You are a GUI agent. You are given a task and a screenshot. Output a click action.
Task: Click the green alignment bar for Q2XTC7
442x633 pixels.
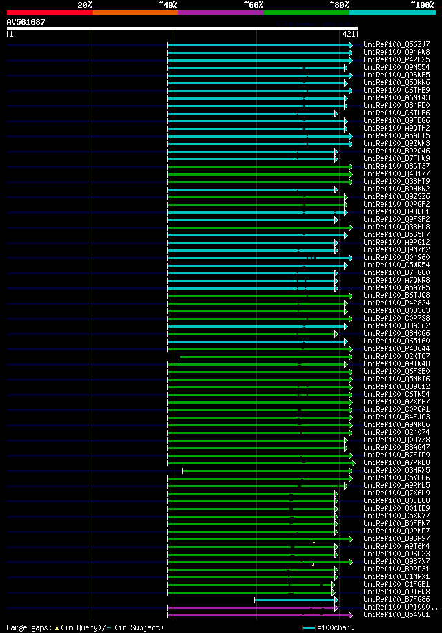(265, 357)
